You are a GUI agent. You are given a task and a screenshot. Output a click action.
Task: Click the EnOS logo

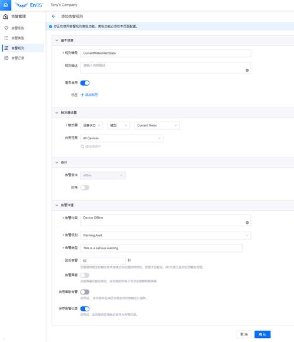[x=29, y=5]
